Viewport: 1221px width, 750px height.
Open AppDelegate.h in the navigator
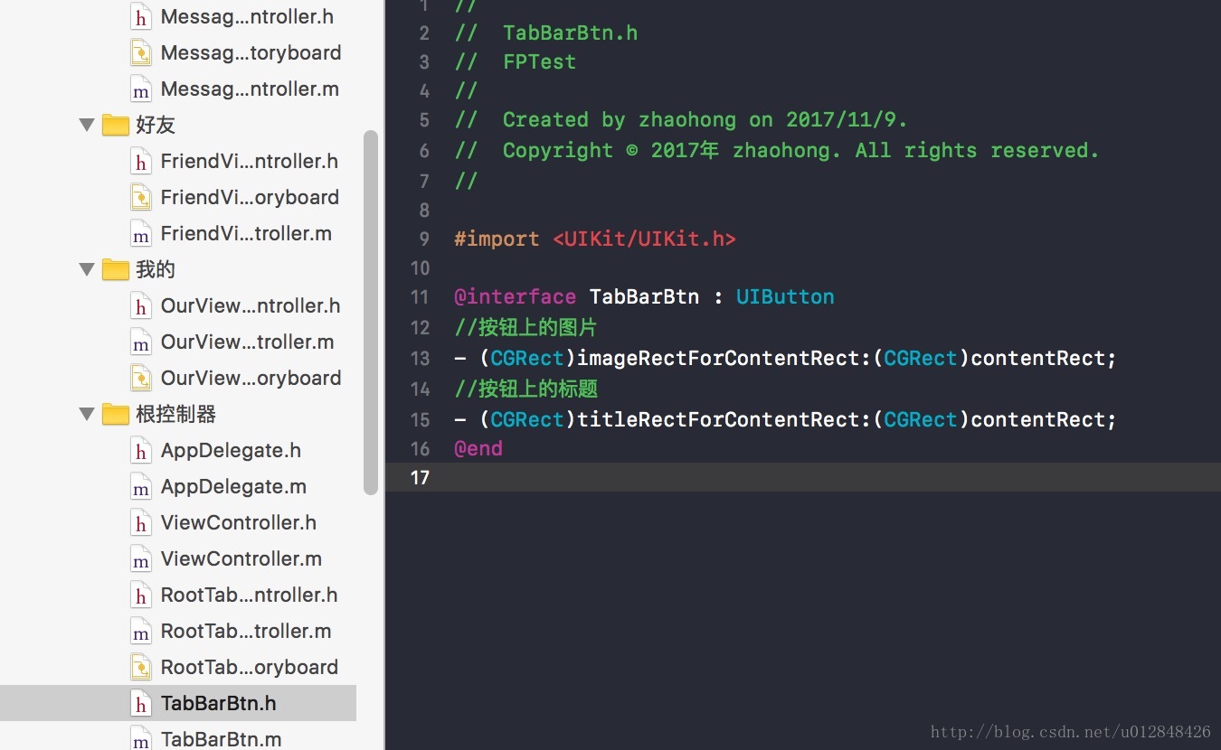point(231,450)
